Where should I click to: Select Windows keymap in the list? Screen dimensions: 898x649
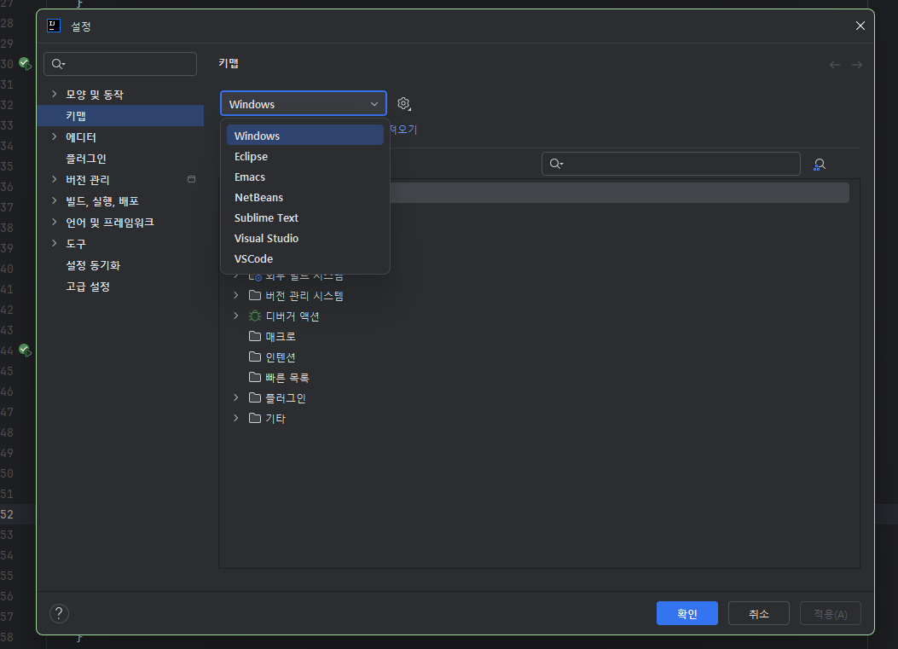coord(304,136)
